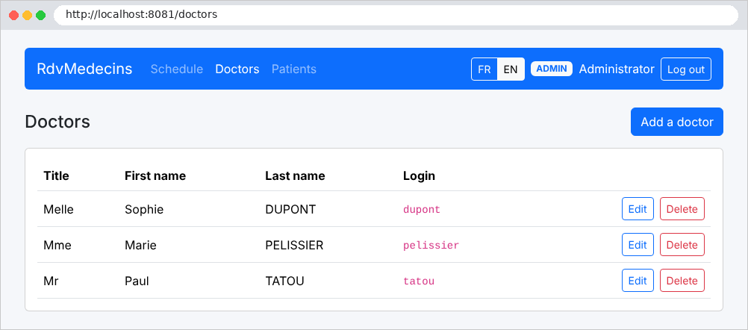
Task: Click Add a doctor button
Action: pyautogui.click(x=677, y=122)
